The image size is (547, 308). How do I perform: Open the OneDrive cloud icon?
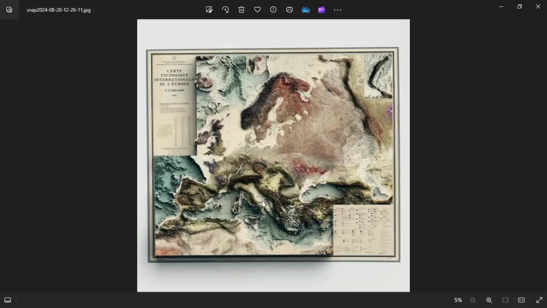click(x=306, y=9)
